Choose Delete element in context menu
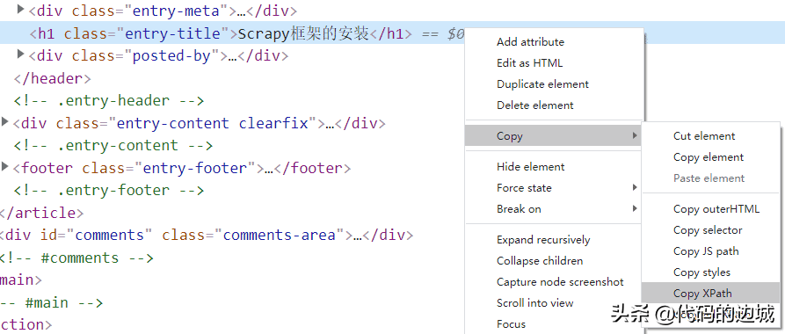The height and width of the screenshot is (334, 785). click(x=534, y=105)
